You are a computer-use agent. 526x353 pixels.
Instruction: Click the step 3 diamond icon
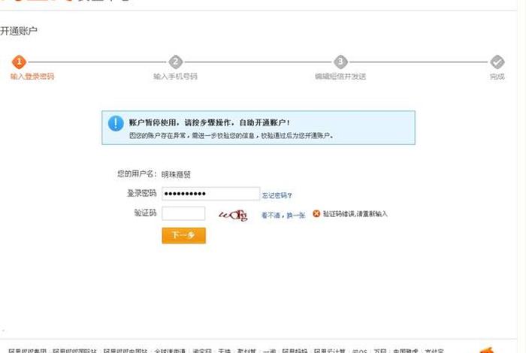(340, 62)
